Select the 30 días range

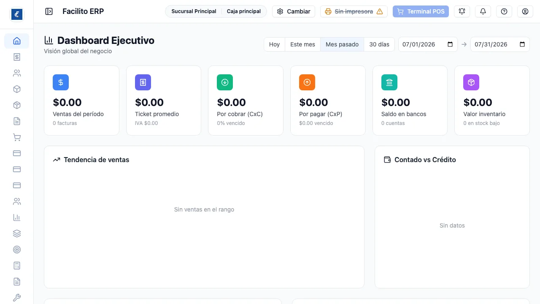coord(379,44)
